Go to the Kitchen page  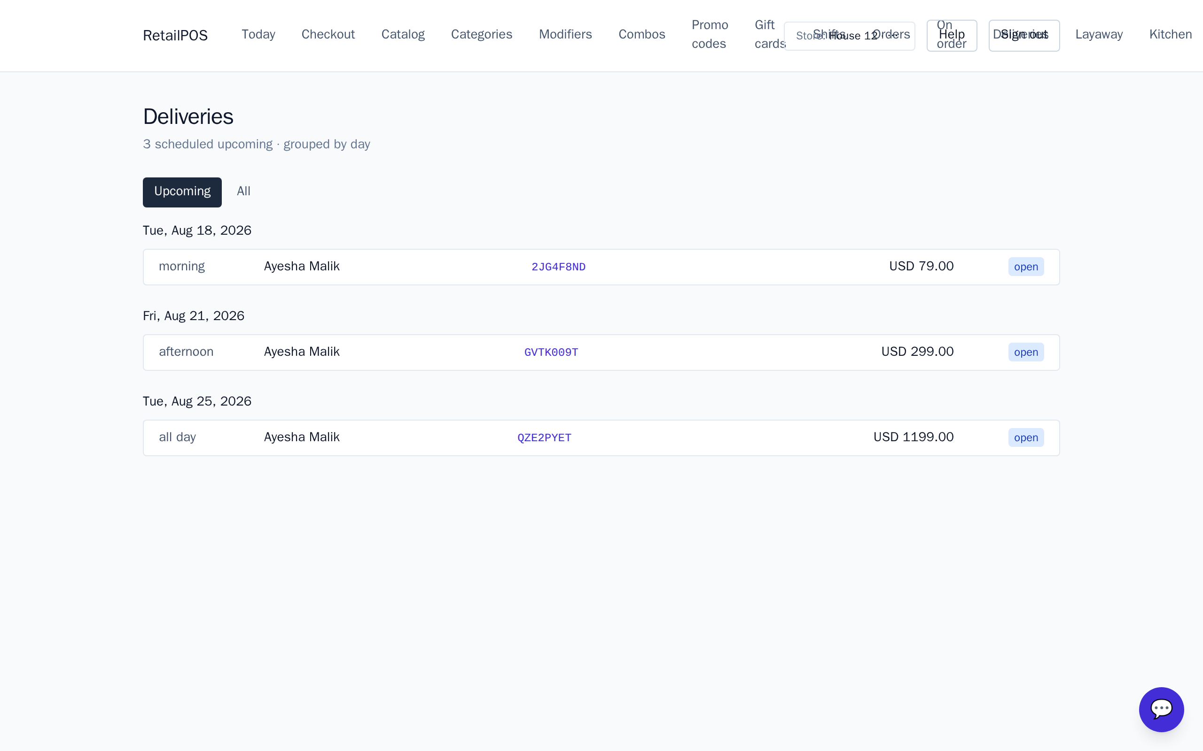pyautogui.click(x=1170, y=34)
